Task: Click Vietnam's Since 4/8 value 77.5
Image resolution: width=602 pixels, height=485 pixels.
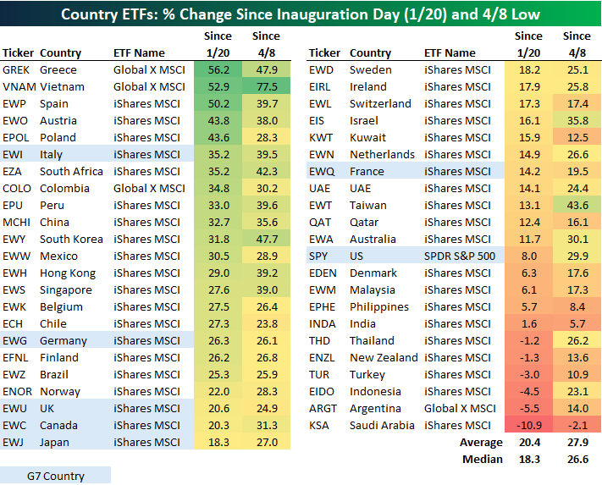Action: coord(267,87)
